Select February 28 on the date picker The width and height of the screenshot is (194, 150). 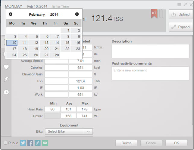pos(56,55)
